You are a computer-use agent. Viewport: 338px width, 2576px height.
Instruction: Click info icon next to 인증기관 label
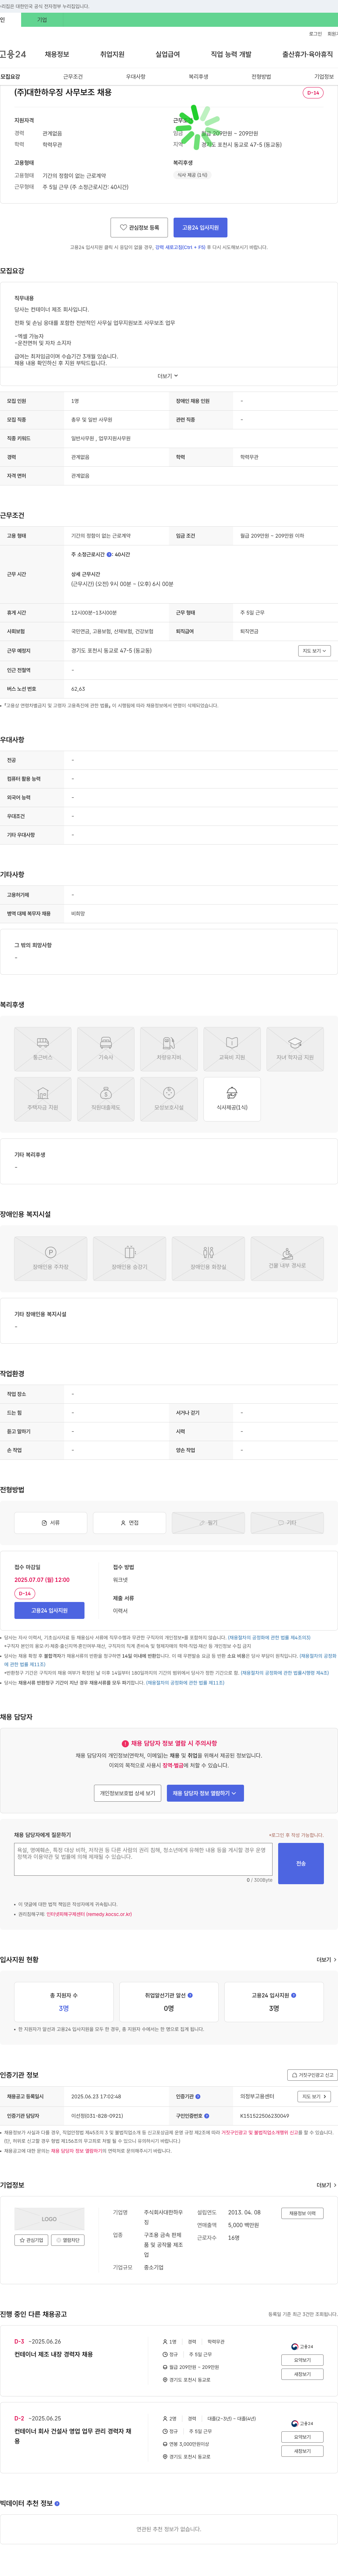pyautogui.click(x=198, y=2096)
